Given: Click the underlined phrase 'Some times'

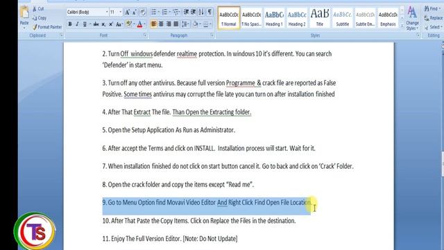Looking at the screenshot, I should (137, 94).
